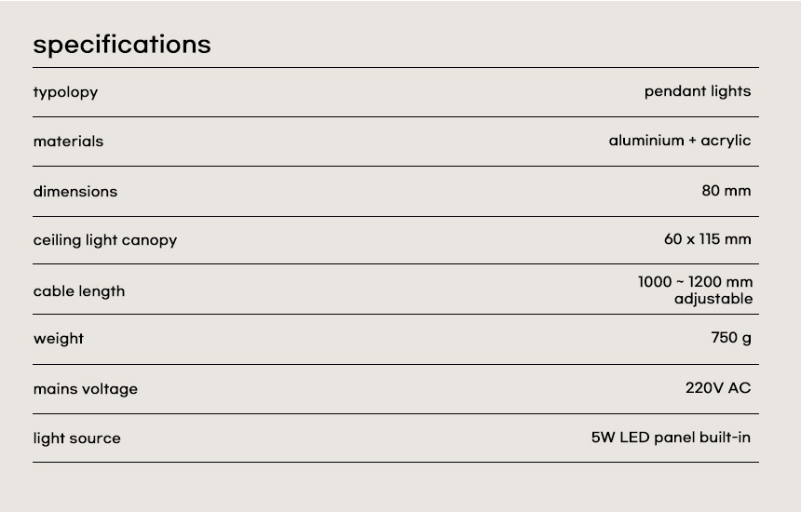Click the 'mains voltage' row label

pos(86,389)
